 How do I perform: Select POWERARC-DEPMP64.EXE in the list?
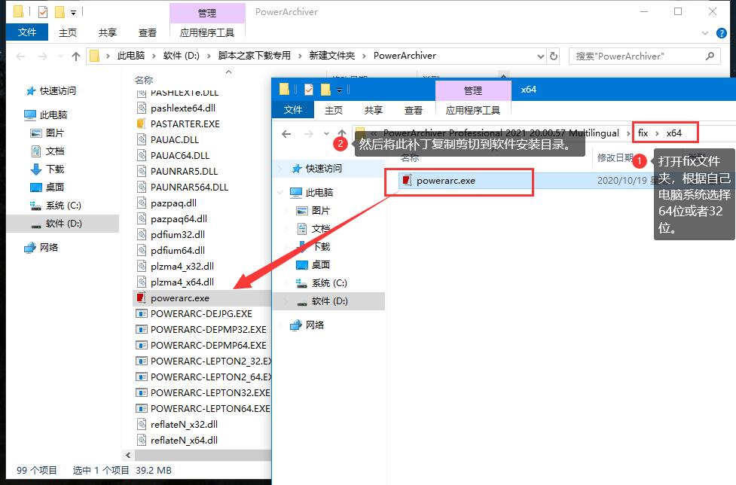click(x=209, y=345)
